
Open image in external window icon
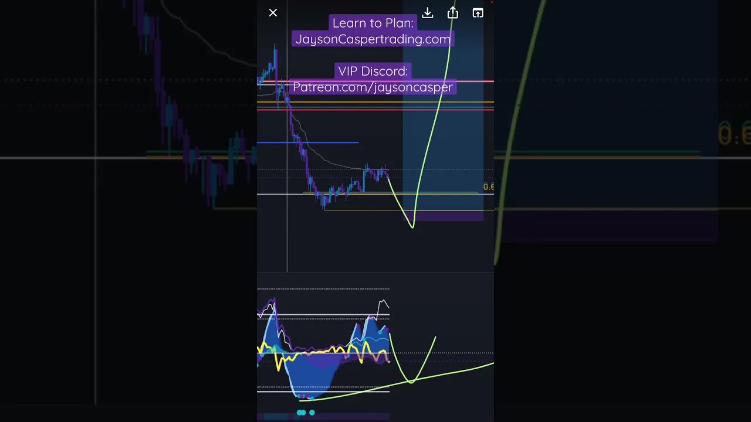click(478, 13)
